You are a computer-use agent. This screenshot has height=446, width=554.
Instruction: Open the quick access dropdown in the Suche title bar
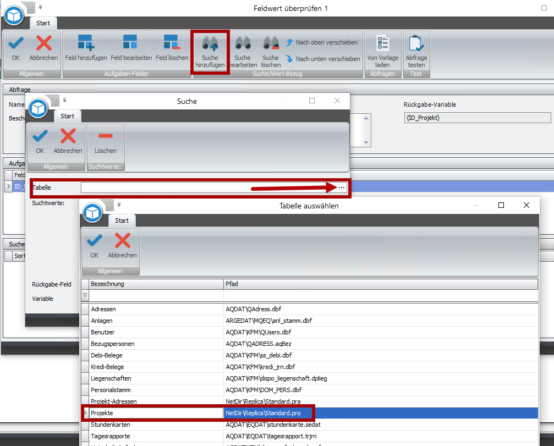[x=65, y=100]
